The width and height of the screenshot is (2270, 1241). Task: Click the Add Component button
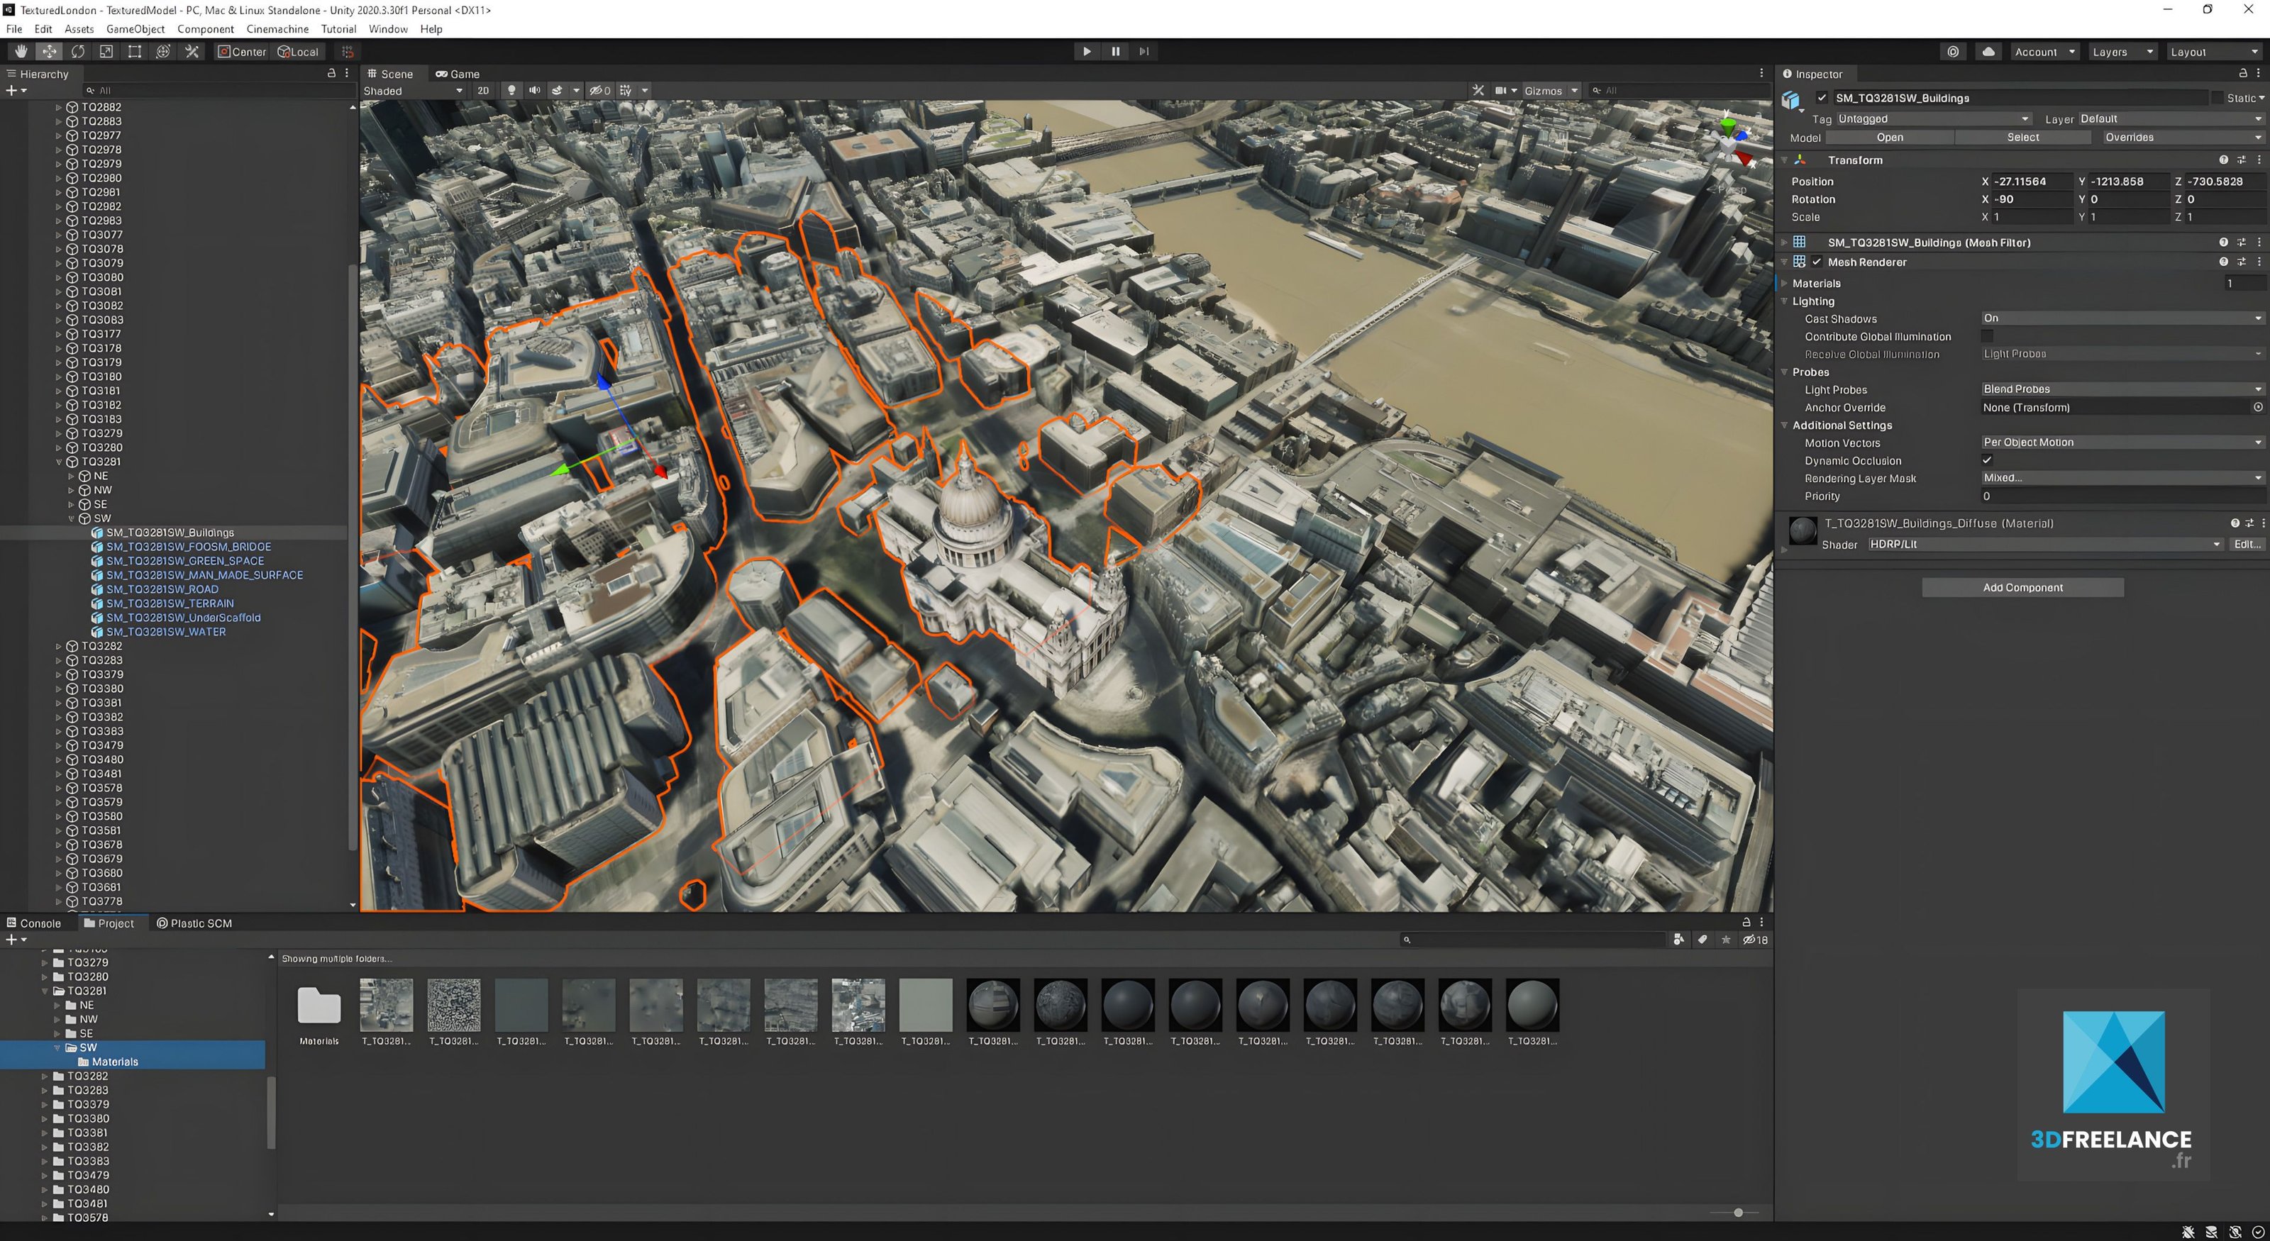click(2022, 589)
